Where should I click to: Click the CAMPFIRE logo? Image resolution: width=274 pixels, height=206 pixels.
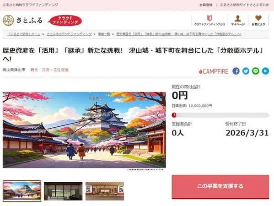tap(214, 71)
